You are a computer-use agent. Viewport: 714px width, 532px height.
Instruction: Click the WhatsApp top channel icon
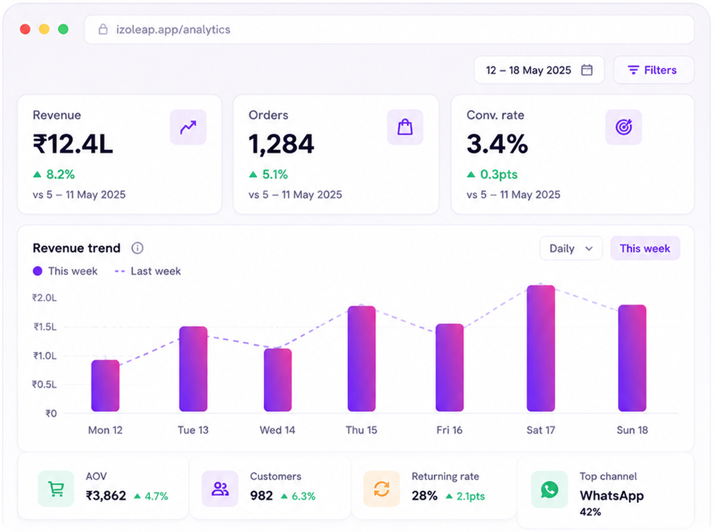tap(549, 489)
